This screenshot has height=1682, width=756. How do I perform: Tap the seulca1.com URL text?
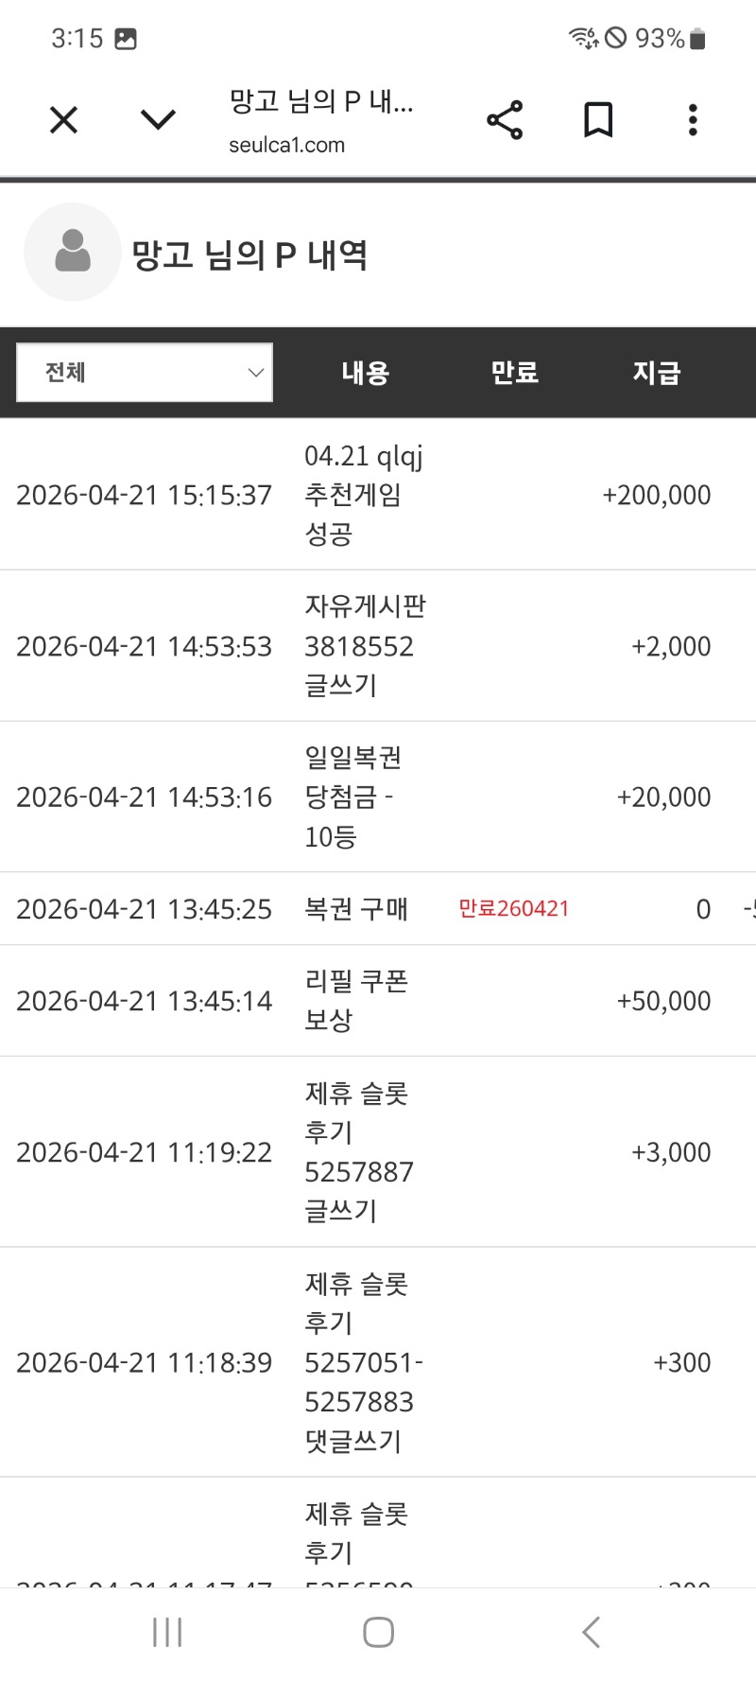tap(286, 146)
